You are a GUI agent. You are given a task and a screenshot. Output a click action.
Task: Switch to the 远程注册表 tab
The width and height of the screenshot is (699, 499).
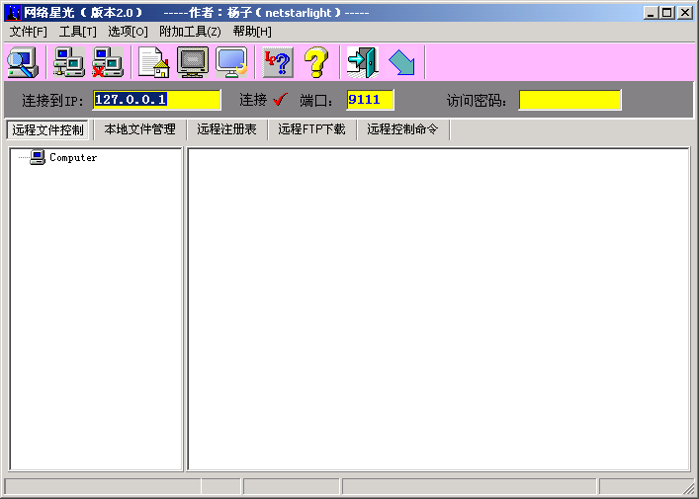[226, 129]
